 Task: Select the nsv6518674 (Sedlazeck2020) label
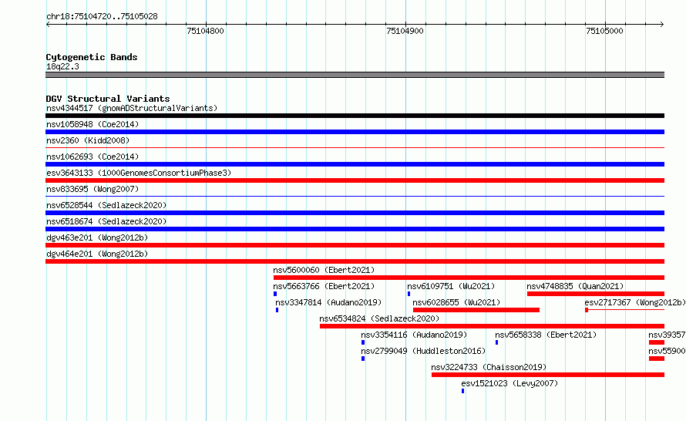click(106, 221)
